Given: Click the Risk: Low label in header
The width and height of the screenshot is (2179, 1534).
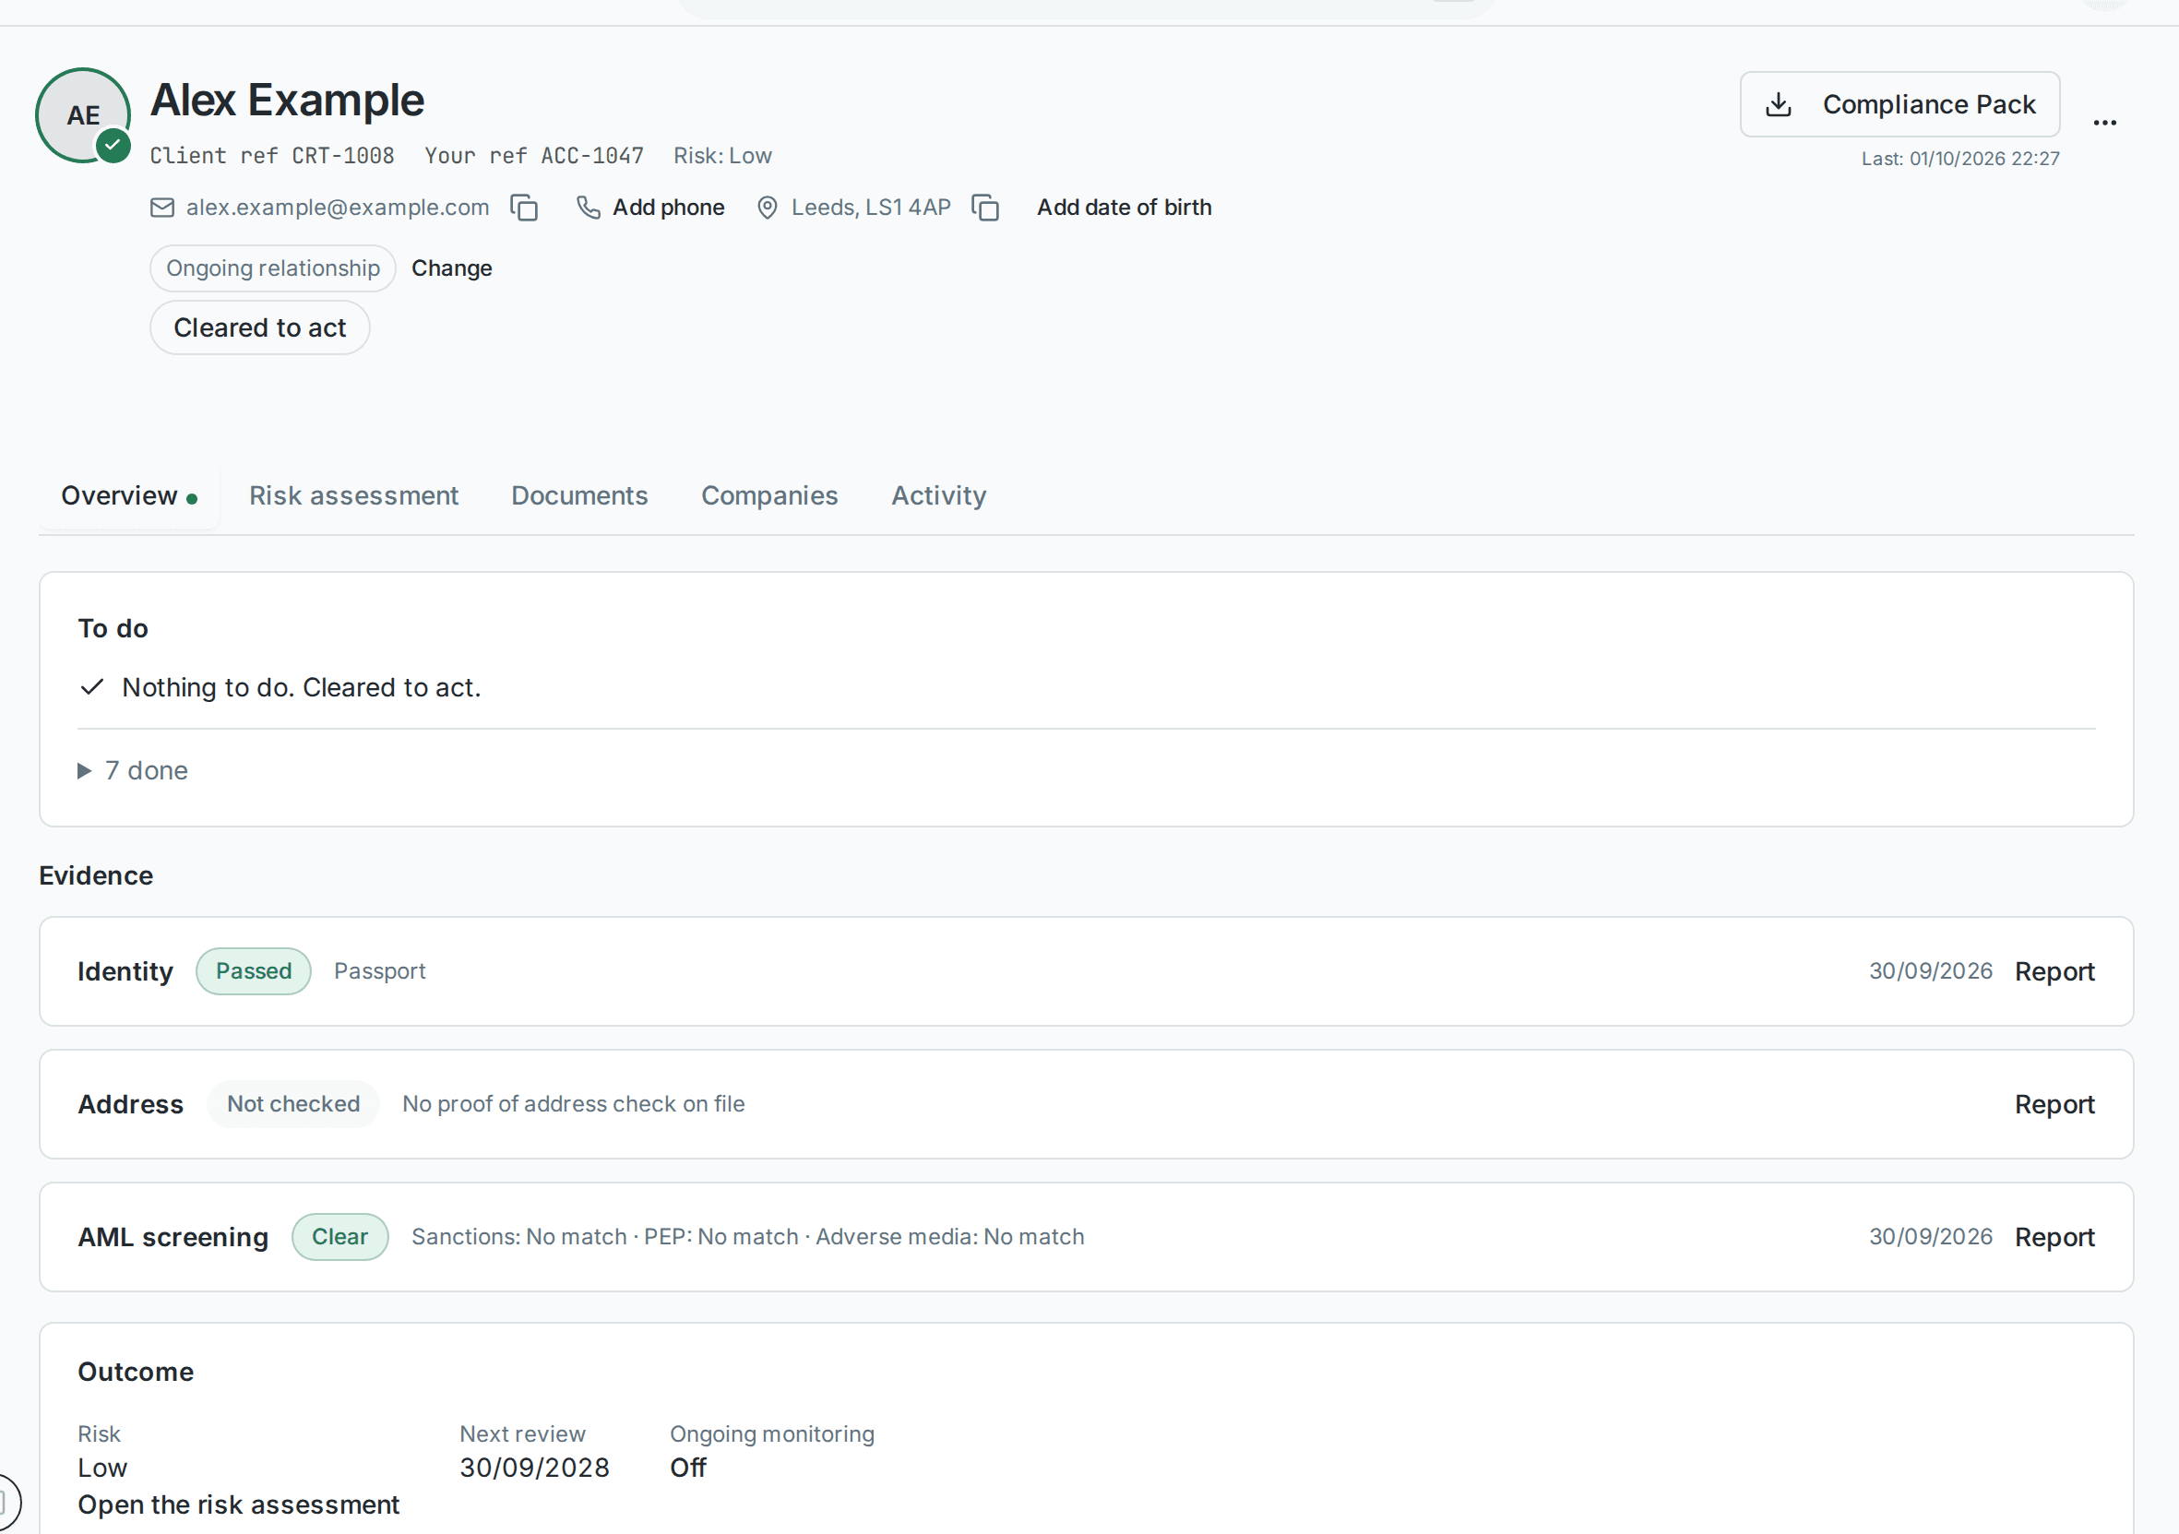Looking at the screenshot, I should pos(722,156).
